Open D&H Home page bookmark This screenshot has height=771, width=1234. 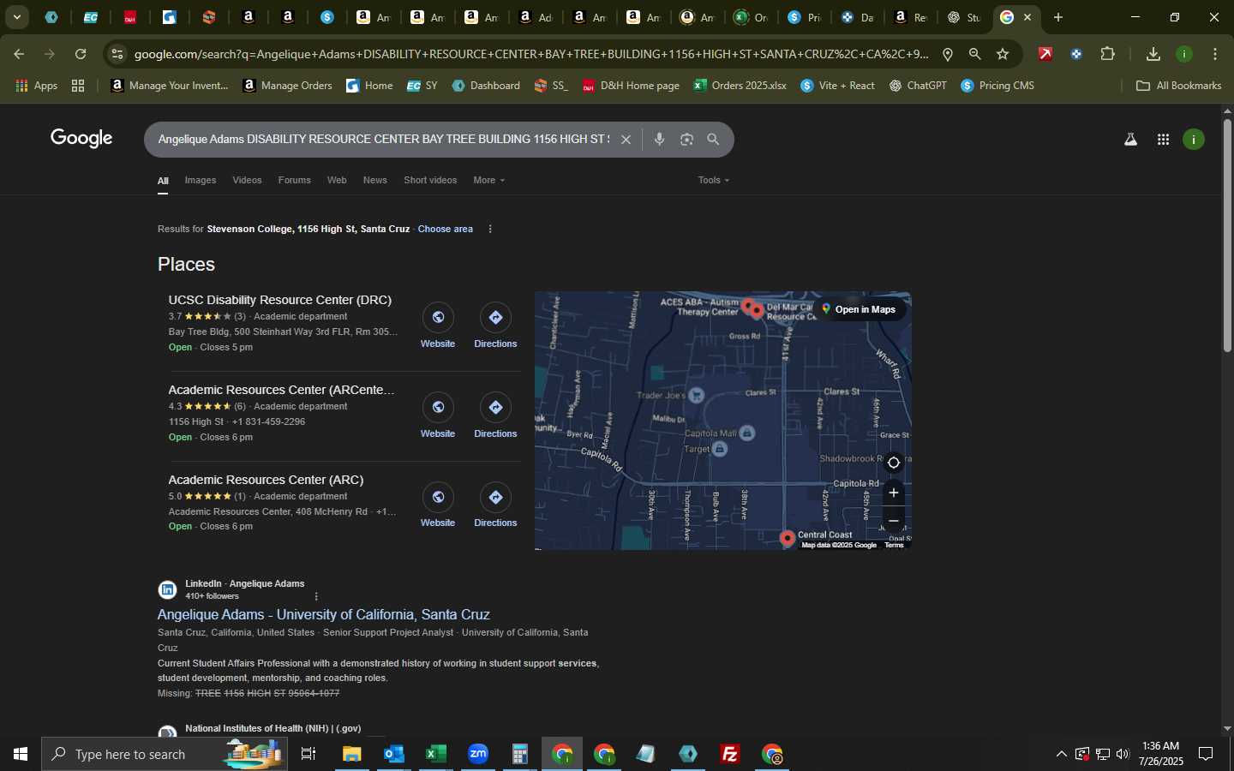(x=631, y=86)
